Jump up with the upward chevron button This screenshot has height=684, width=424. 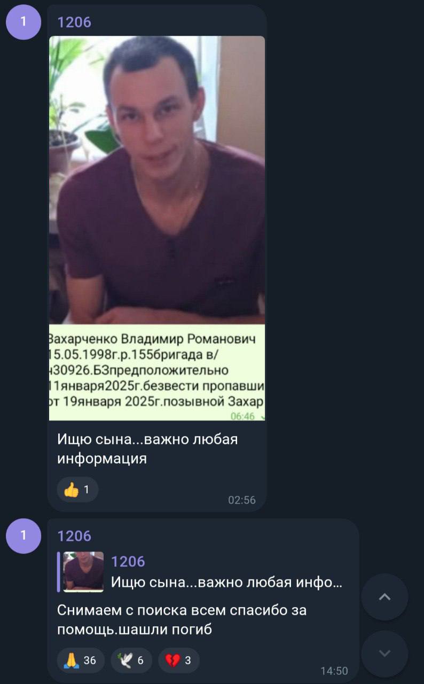click(384, 597)
